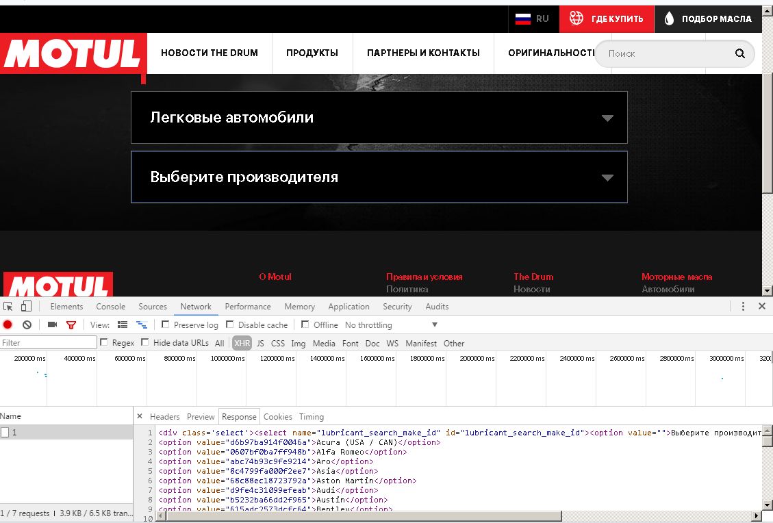The height and width of the screenshot is (523, 773).
Task: Click the ГДЕ КУПИТЬ button
Action: pos(607,18)
